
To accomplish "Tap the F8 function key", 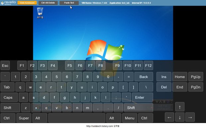I will (101, 65).
